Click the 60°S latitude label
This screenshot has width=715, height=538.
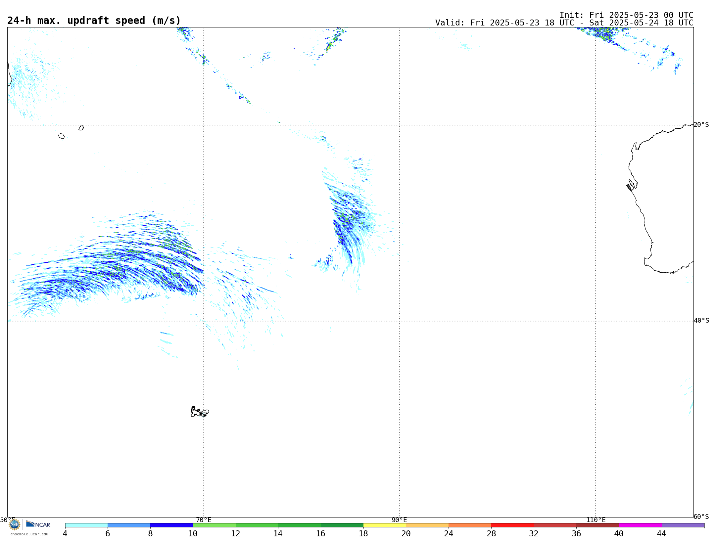click(x=701, y=516)
